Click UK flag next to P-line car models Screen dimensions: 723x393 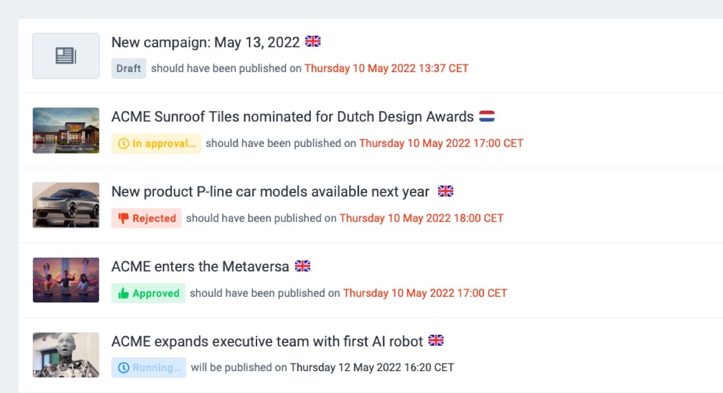(x=446, y=191)
